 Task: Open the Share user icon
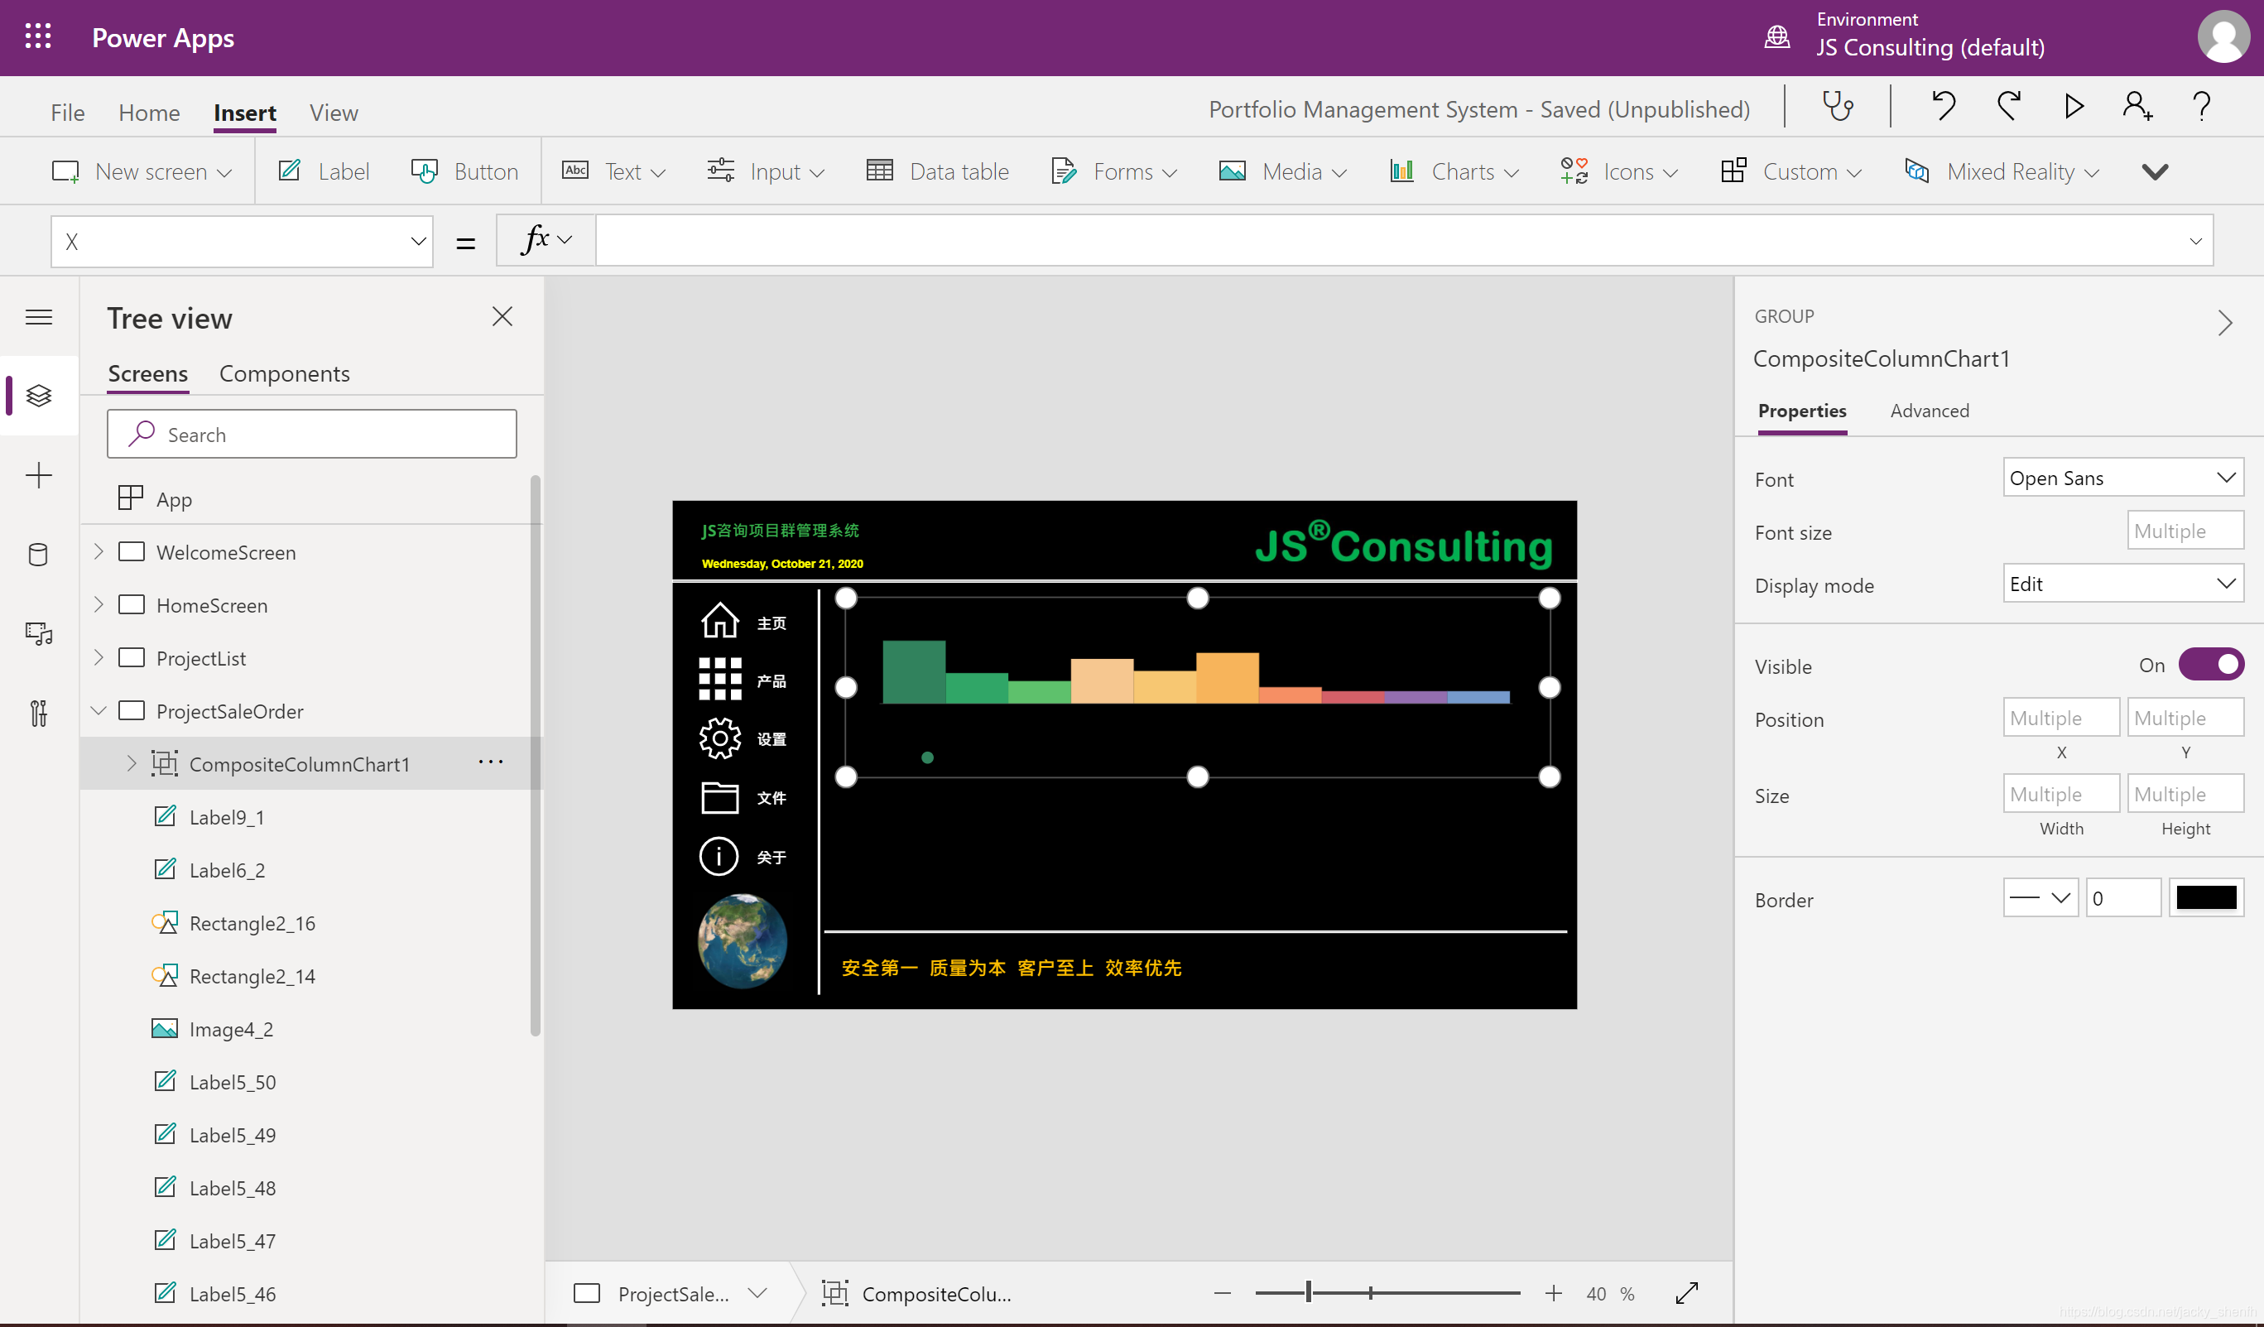coord(2137,107)
